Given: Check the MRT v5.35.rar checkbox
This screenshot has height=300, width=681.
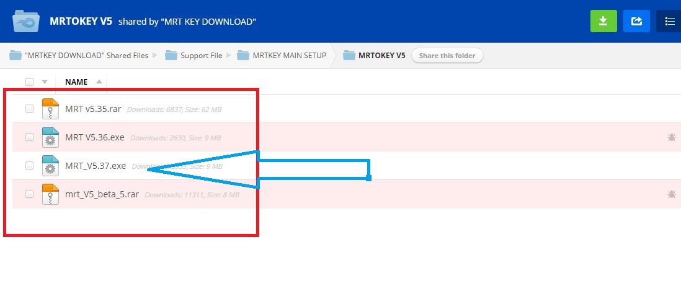Looking at the screenshot, I should pos(29,109).
